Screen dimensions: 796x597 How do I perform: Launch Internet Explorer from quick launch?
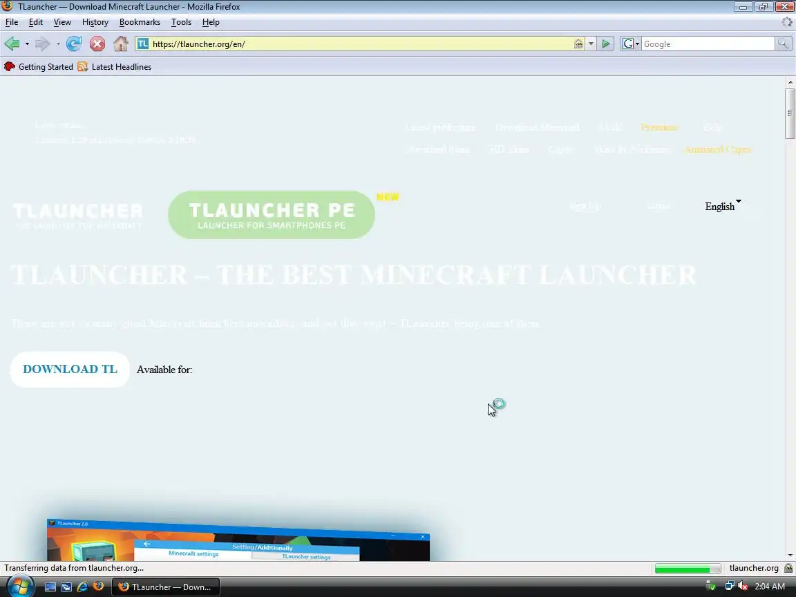(x=82, y=587)
